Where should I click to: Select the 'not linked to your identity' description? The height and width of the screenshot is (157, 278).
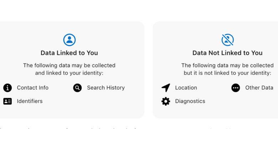[227, 69]
